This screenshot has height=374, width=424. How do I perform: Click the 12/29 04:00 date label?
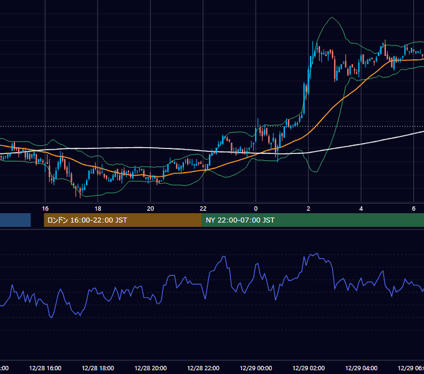[361, 368]
